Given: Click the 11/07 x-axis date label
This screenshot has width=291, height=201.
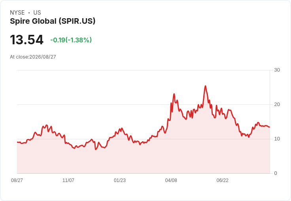Looking at the screenshot, I should pos(68,180).
